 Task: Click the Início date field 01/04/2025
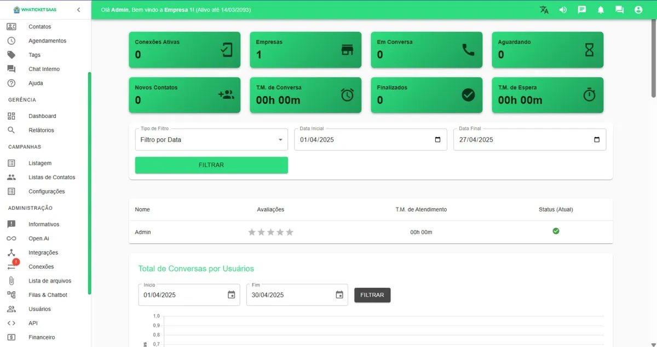coord(189,295)
